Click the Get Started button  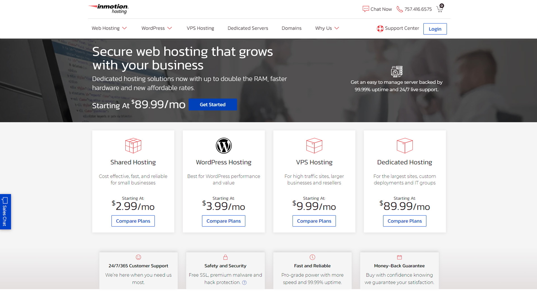pyautogui.click(x=213, y=104)
